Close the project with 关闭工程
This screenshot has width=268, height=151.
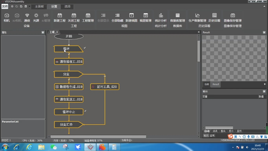click(74, 18)
